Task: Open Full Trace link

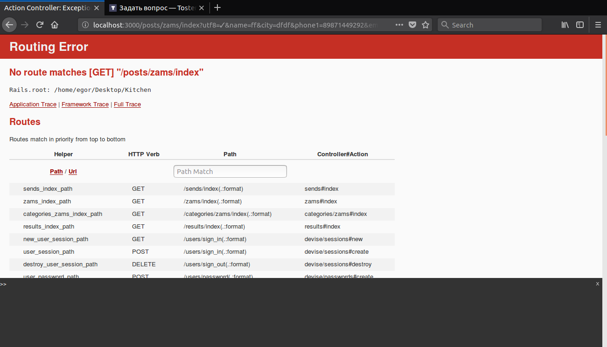Action: point(127,104)
